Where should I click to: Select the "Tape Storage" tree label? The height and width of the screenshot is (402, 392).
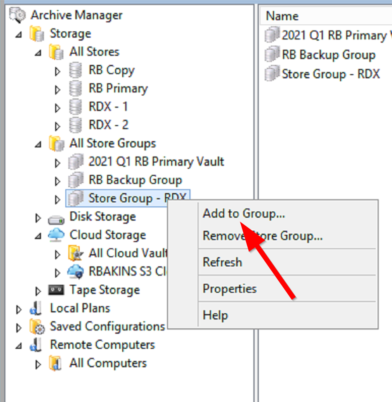coord(105,290)
